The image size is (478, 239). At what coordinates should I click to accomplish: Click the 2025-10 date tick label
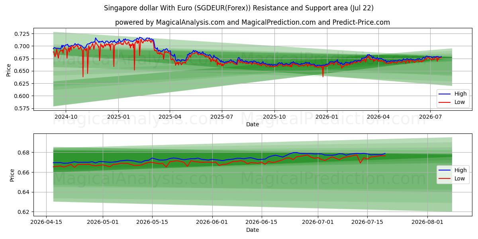pos(274,117)
